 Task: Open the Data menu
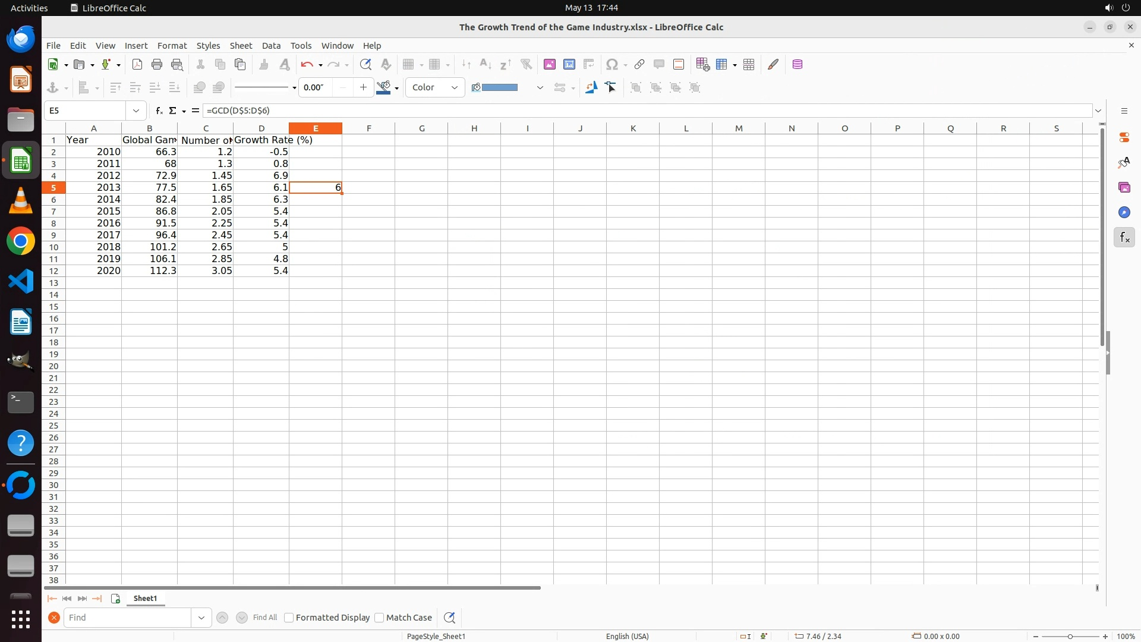(271, 46)
